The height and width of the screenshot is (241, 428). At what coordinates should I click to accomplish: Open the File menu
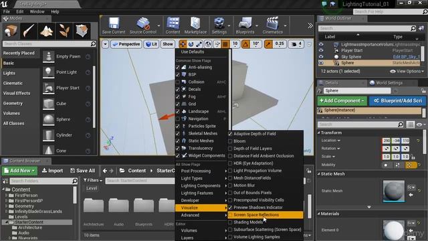(x=6, y=12)
